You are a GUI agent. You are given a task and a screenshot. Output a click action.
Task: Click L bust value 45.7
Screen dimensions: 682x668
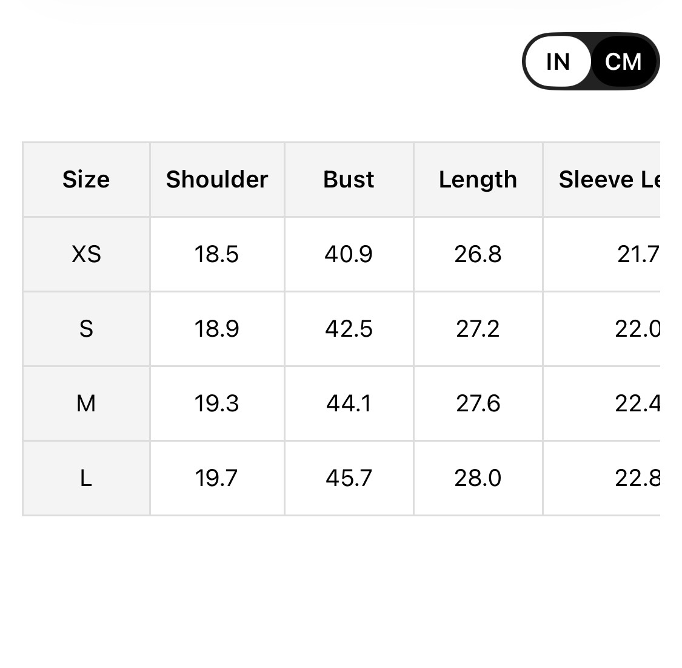349,478
